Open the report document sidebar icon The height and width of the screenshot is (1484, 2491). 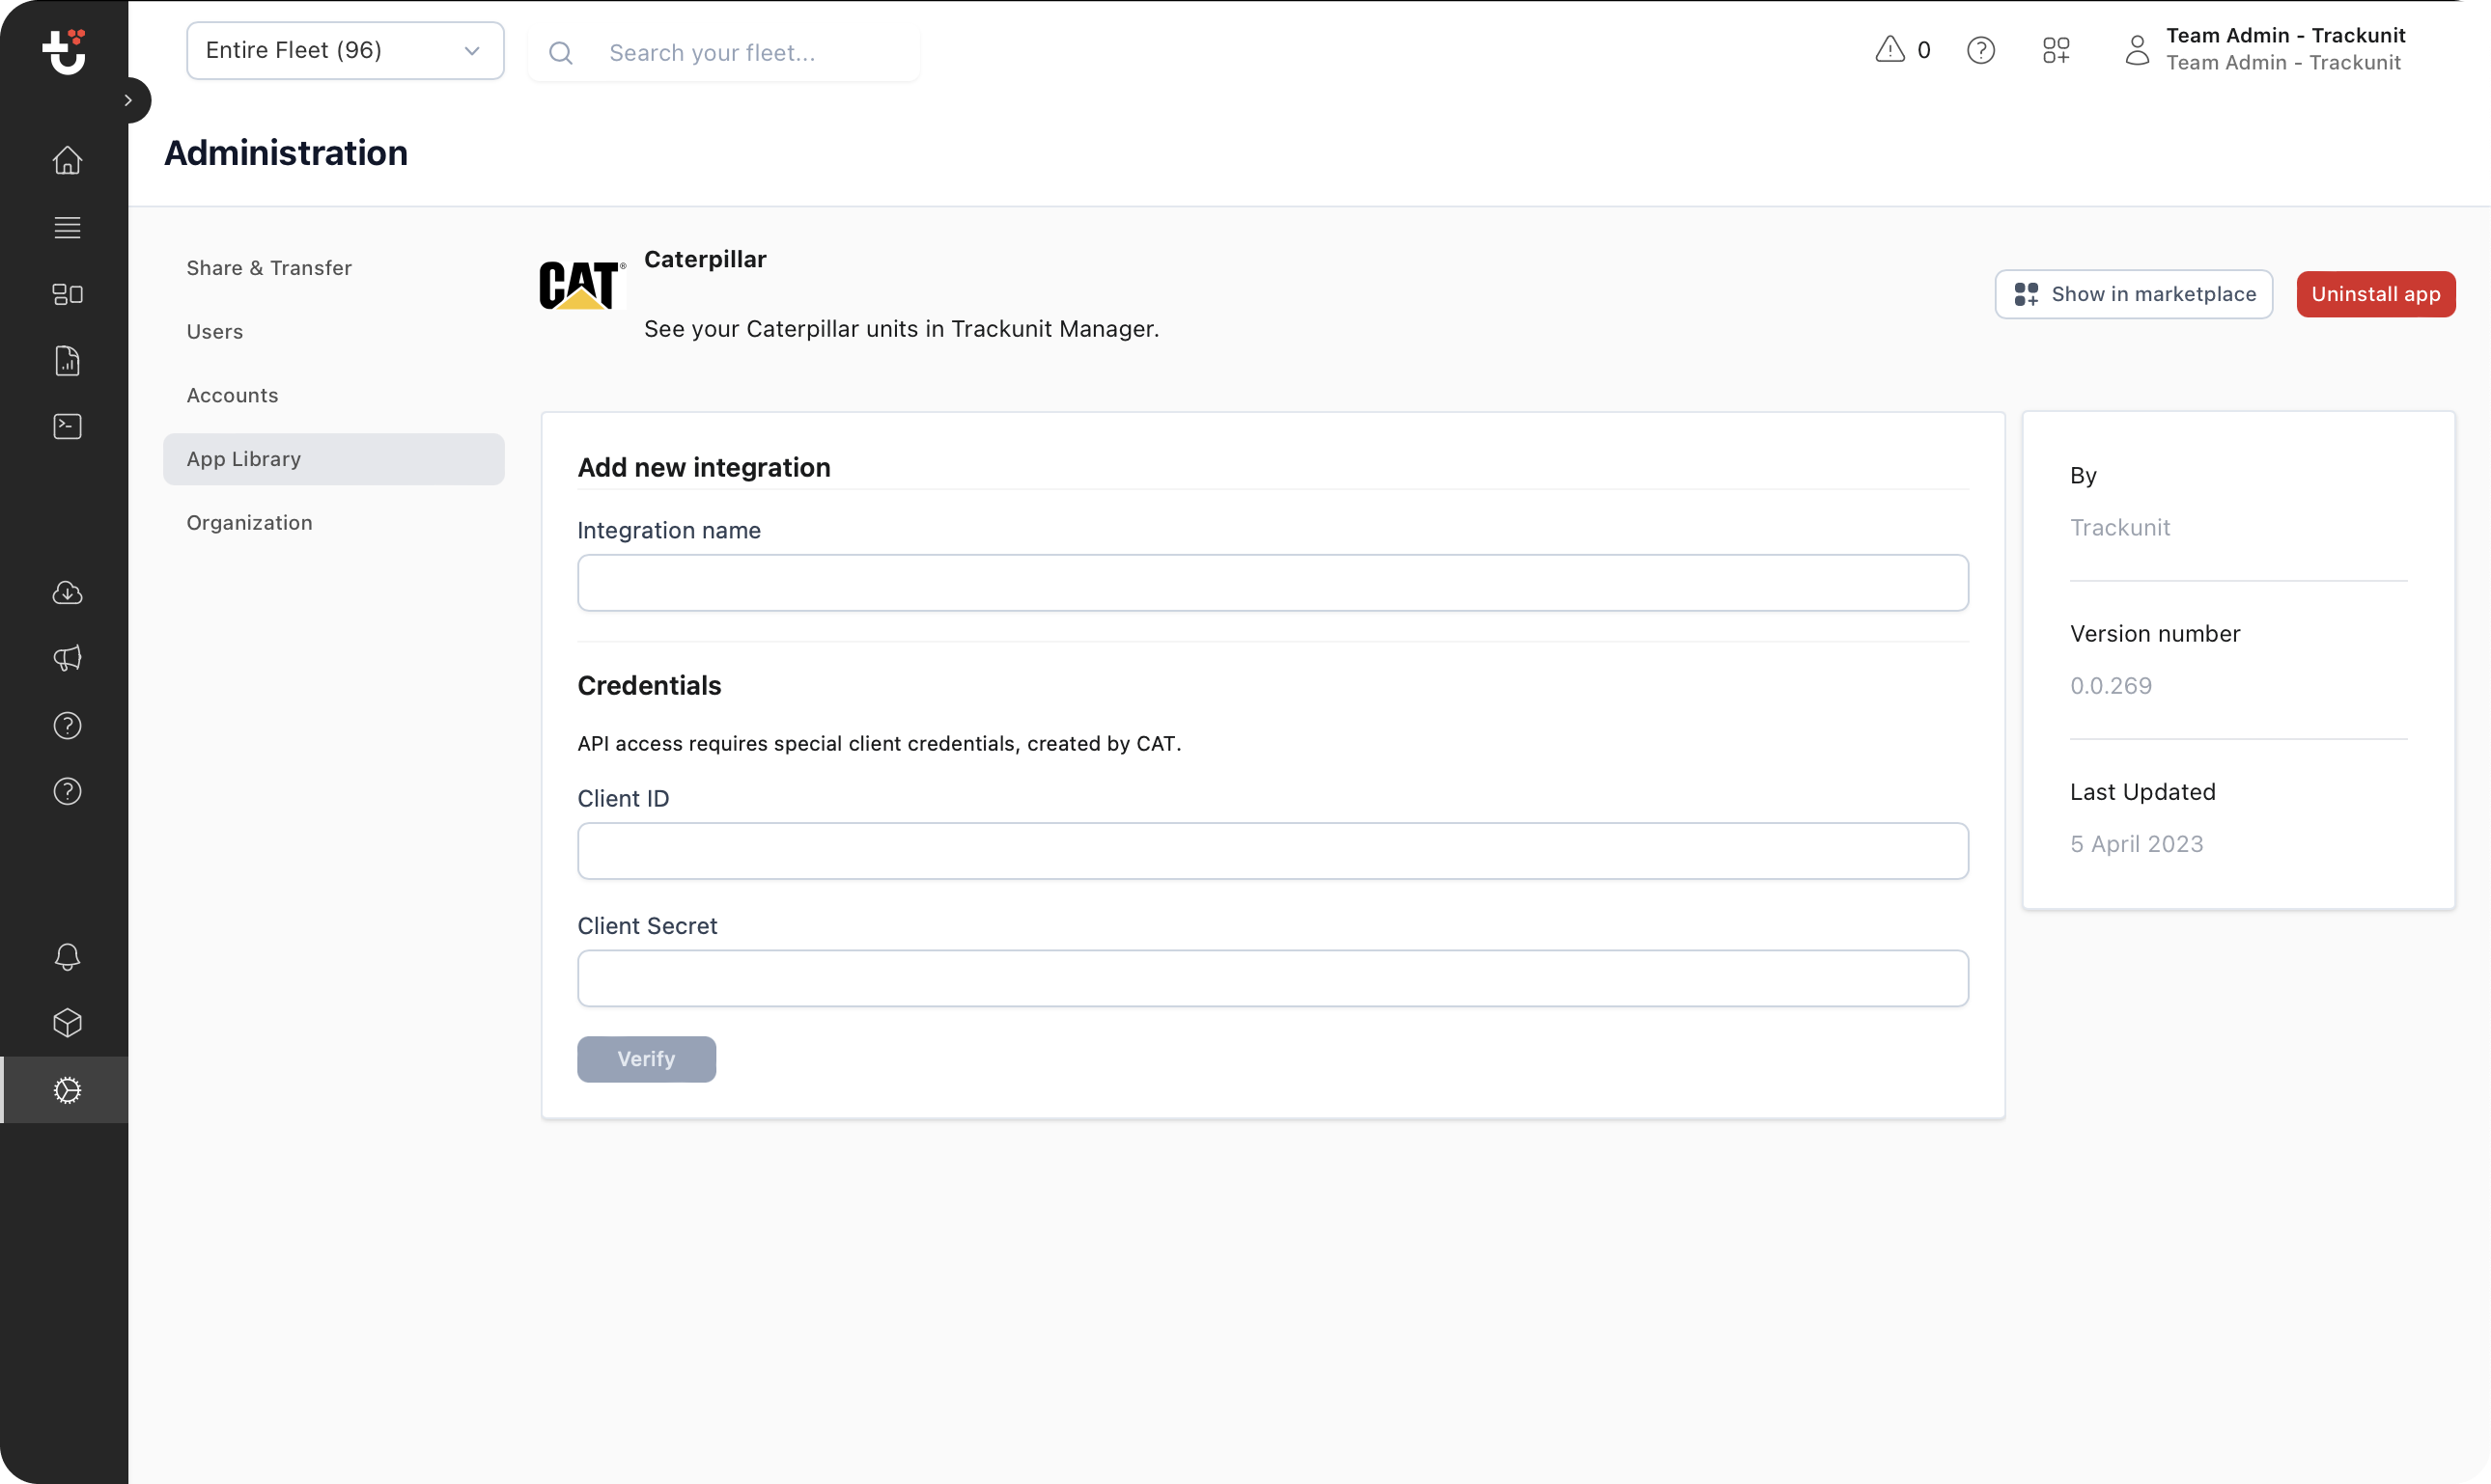pyautogui.click(x=67, y=361)
